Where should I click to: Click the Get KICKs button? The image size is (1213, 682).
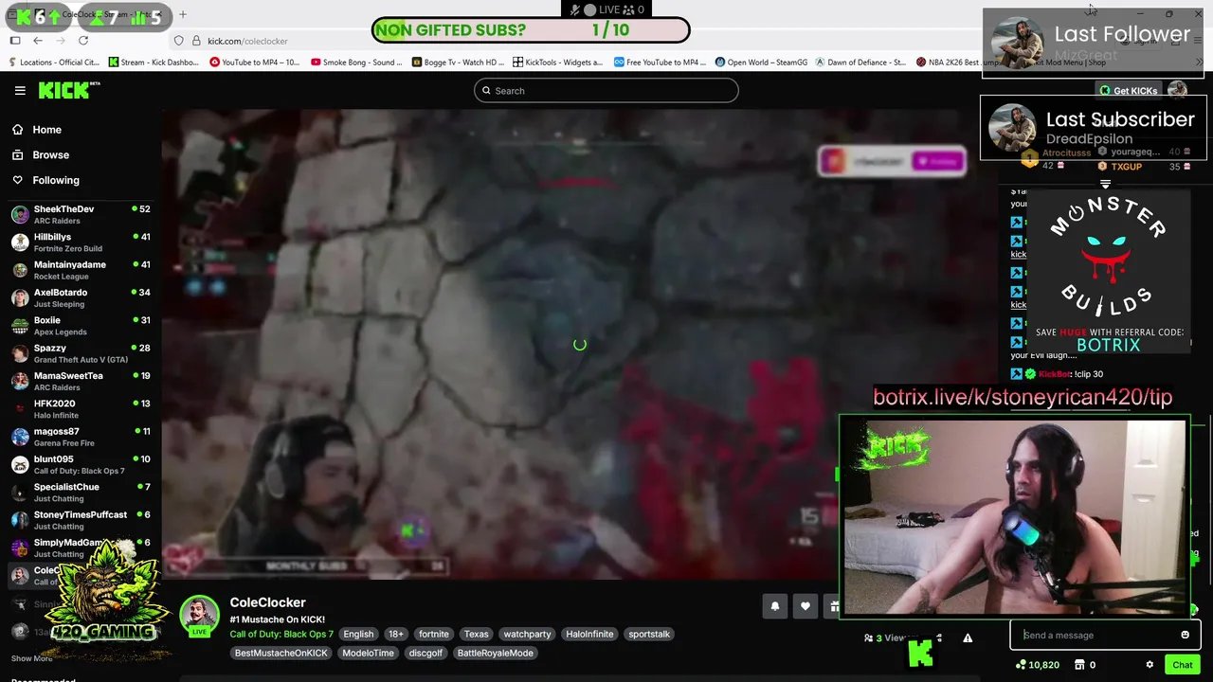tap(1129, 91)
